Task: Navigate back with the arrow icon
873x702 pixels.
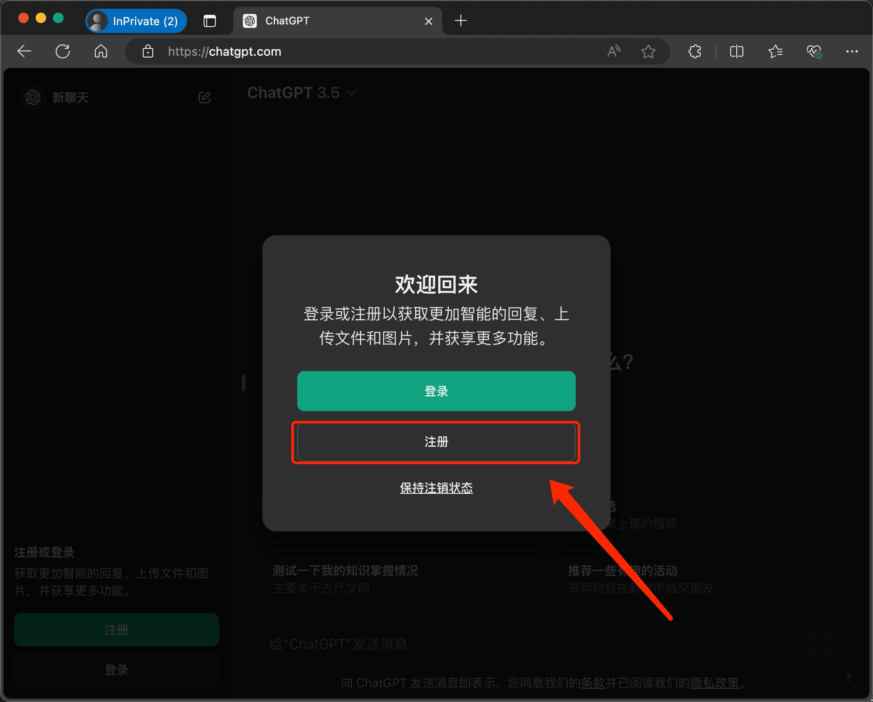Action: 24,51
